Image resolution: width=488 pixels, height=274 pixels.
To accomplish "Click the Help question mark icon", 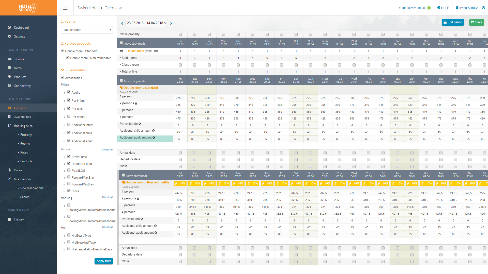I will click(439, 8).
